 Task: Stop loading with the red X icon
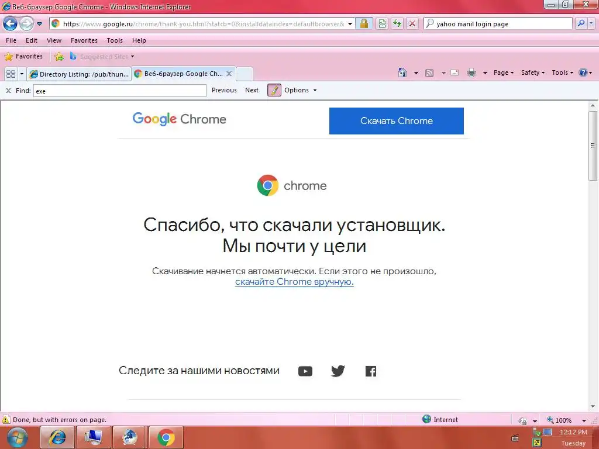412,23
